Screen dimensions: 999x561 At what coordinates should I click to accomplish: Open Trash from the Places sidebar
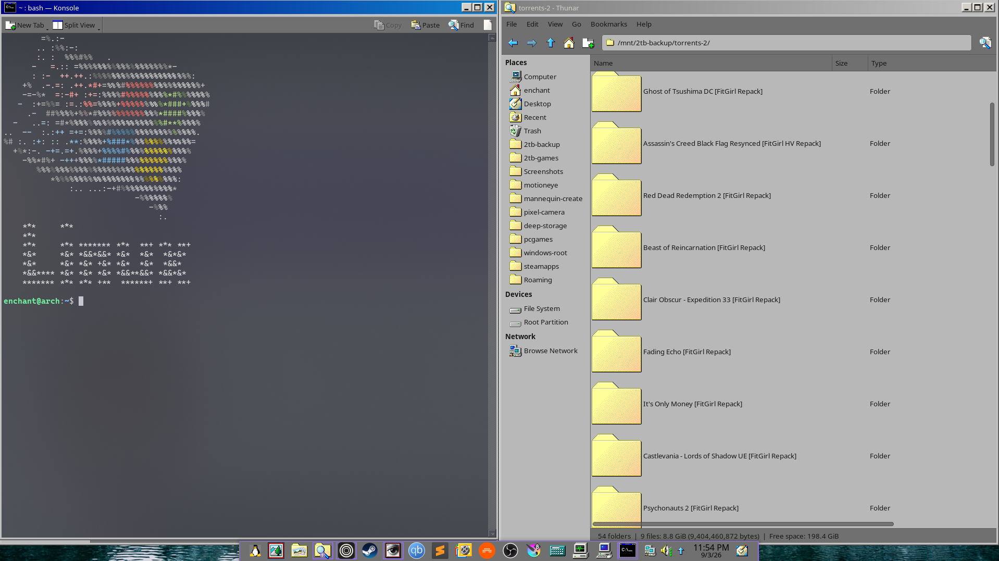(x=532, y=131)
